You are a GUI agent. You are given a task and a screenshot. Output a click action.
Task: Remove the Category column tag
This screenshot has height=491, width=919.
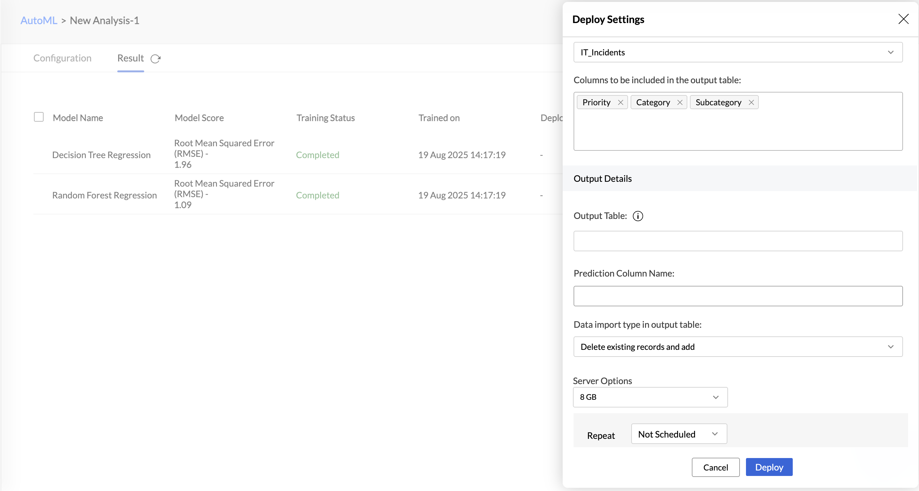coord(680,103)
